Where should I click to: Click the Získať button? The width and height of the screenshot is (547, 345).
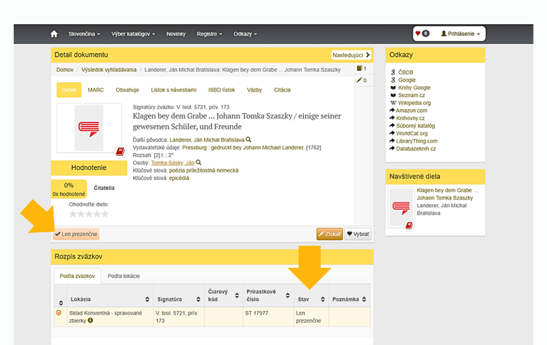coord(329,234)
